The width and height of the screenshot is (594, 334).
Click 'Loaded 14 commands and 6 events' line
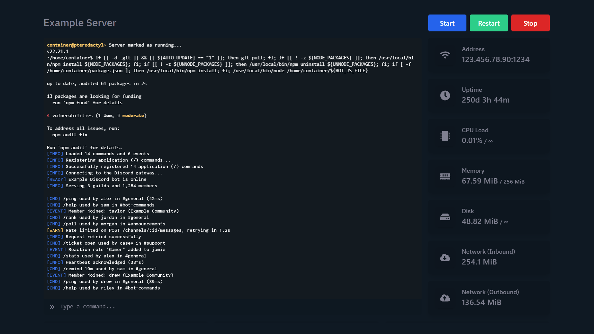pos(98,154)
